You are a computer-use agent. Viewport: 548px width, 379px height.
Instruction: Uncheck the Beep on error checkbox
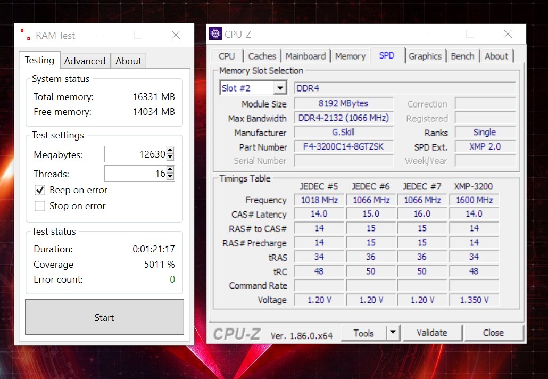(x=40, y=190)
